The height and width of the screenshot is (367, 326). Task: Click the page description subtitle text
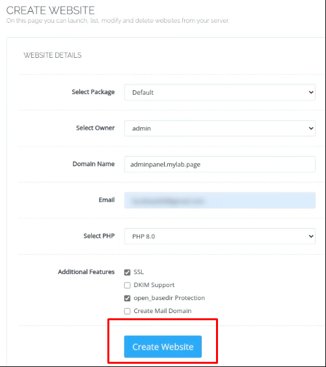[118, 21]
